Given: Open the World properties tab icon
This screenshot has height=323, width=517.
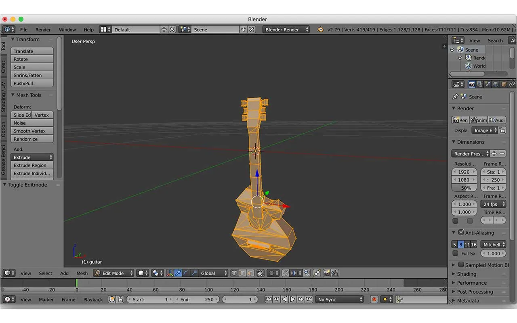Looking at the screenshot, I should [x=496, y=84].
